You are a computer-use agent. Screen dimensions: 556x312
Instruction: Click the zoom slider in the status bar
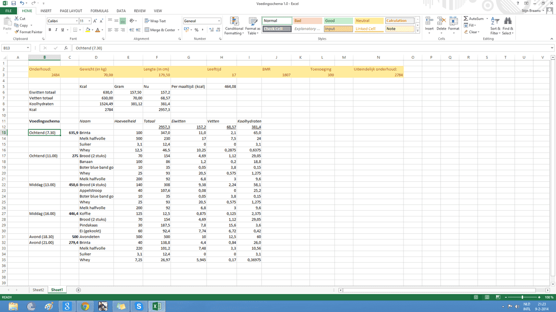point(522,297)
